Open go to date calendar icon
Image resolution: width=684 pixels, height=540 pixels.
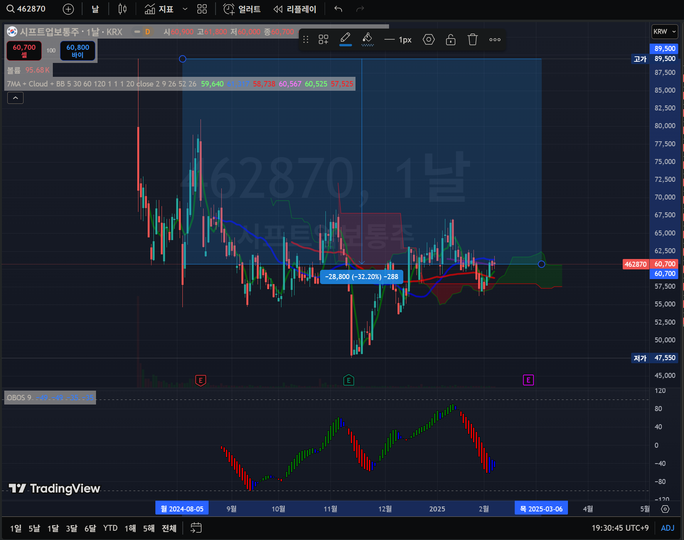tap(196, 528)
